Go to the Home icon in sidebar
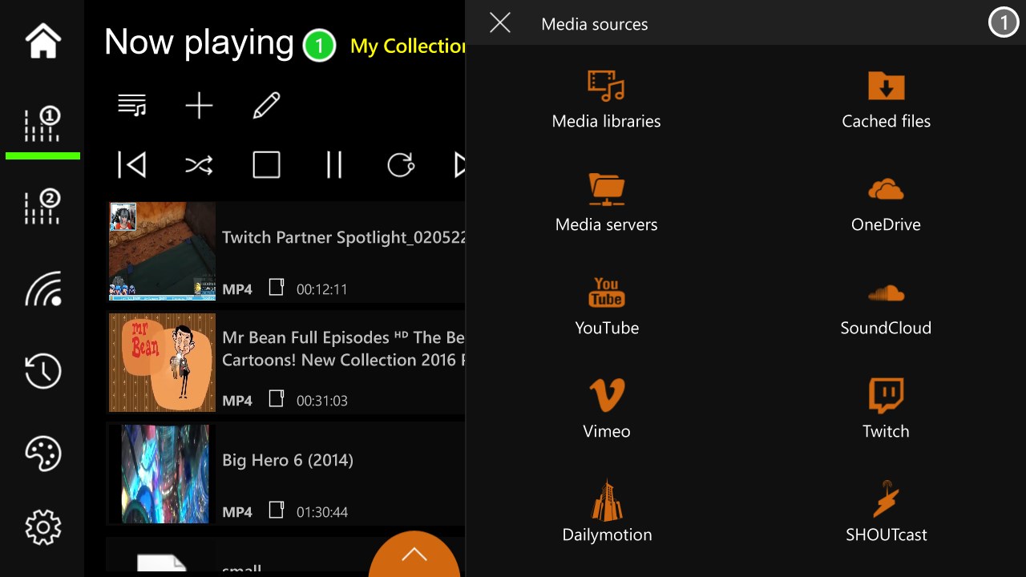 click(x=43, y=41)
